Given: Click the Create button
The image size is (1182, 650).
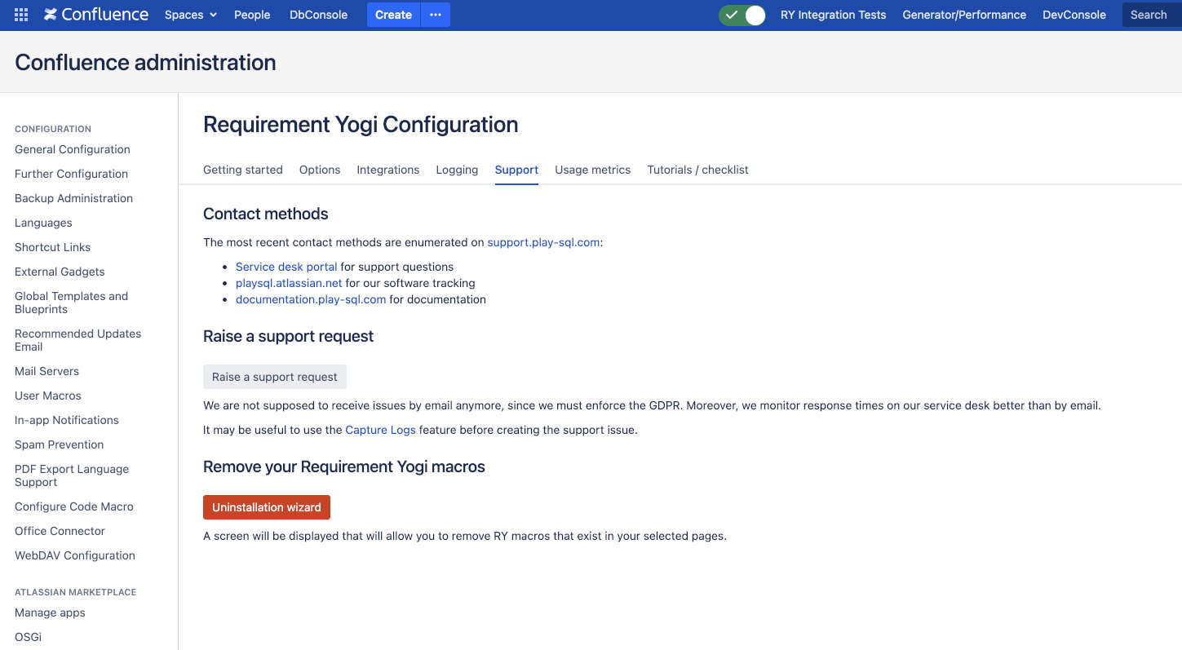Looking at the screenshot, I should tap(393, 15).
